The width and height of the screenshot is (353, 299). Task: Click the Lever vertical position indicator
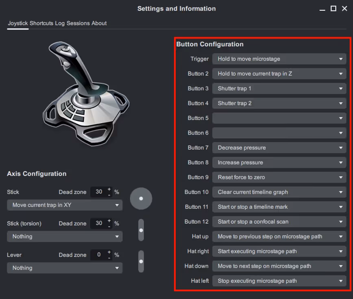(141, 262)
